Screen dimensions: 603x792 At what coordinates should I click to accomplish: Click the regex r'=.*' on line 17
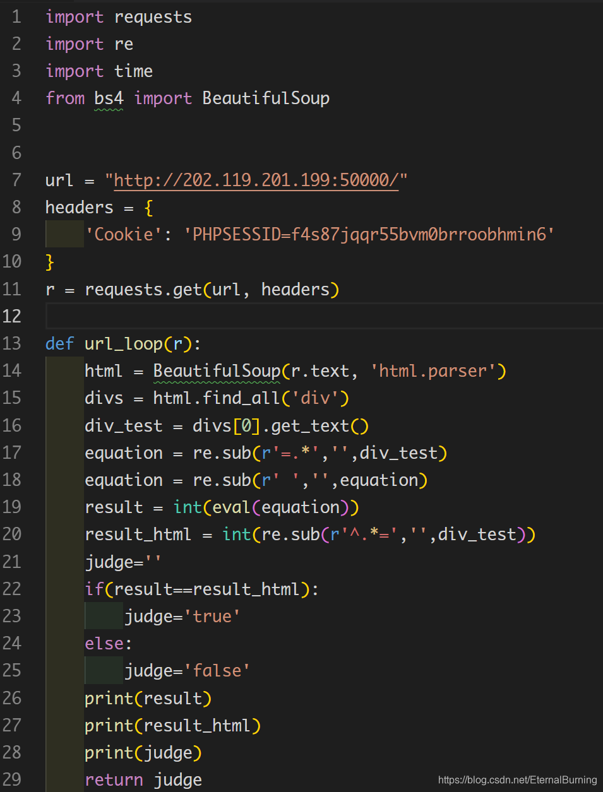[x=290, y=452]
